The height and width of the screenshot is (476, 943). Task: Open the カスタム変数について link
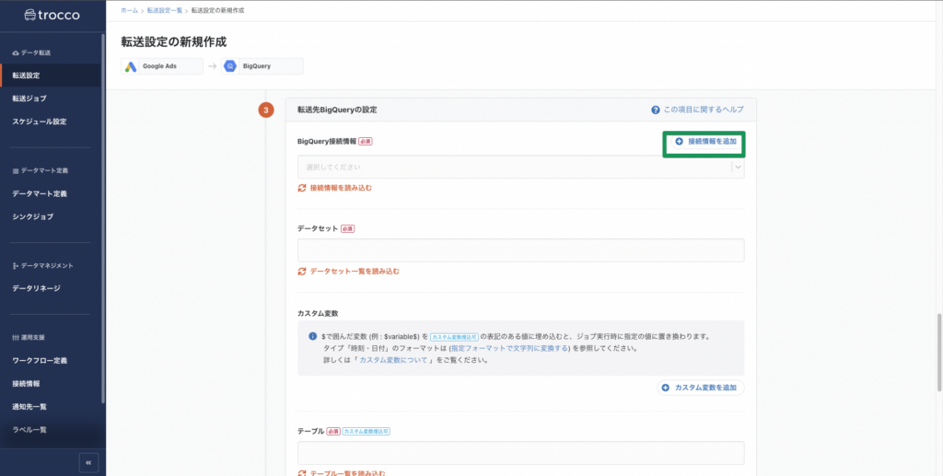click(392, 360)
